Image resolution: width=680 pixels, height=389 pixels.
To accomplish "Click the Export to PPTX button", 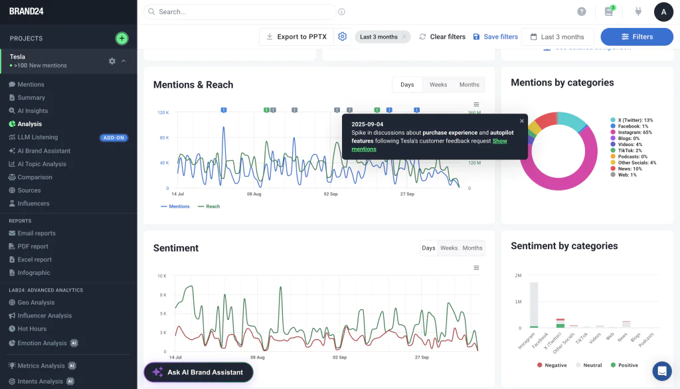I will pos(296,37).
